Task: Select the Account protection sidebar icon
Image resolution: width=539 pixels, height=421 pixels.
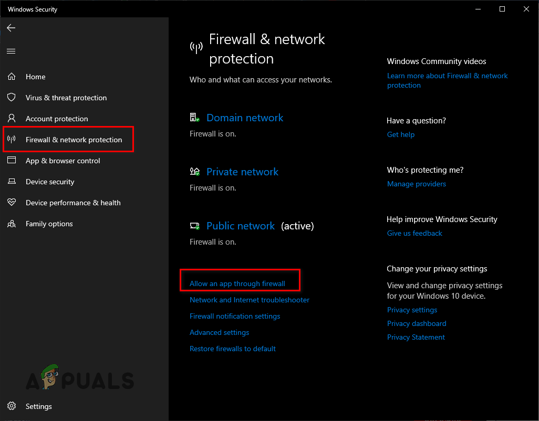Action: pos(12,119)
